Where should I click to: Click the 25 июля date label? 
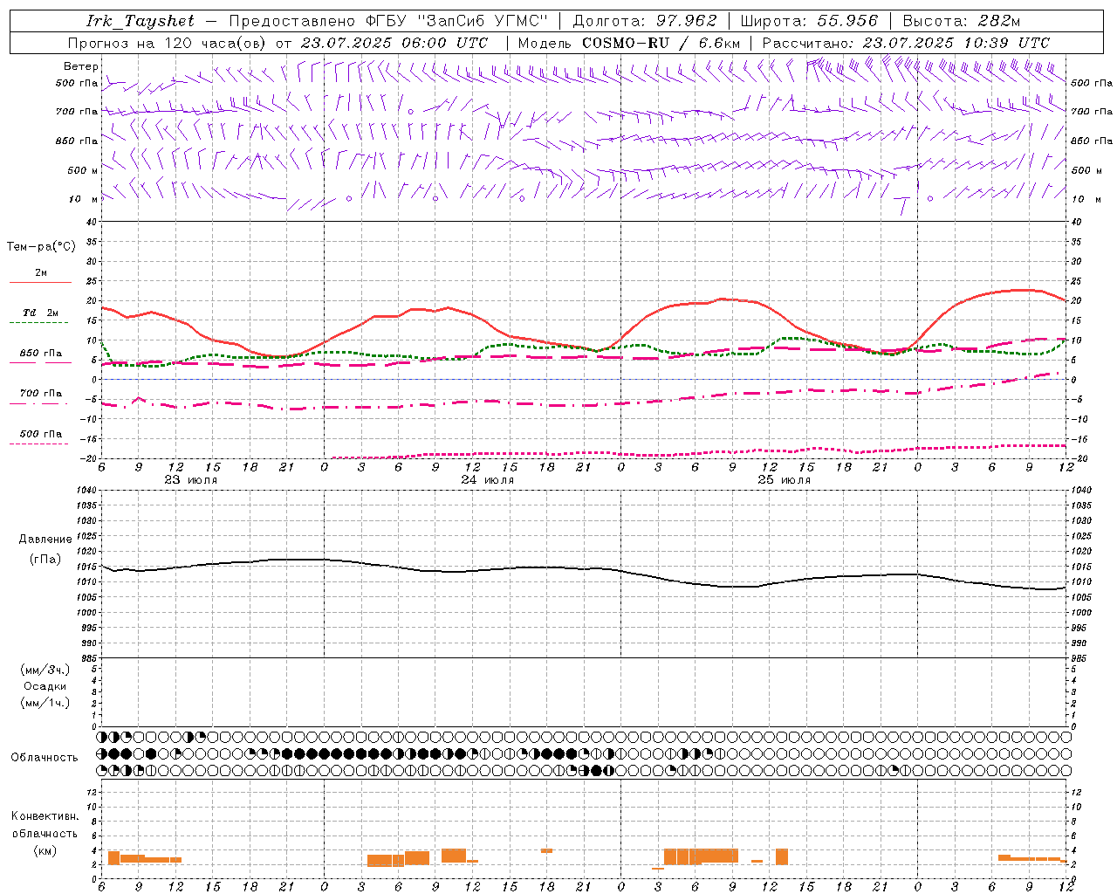pos(785,480)
